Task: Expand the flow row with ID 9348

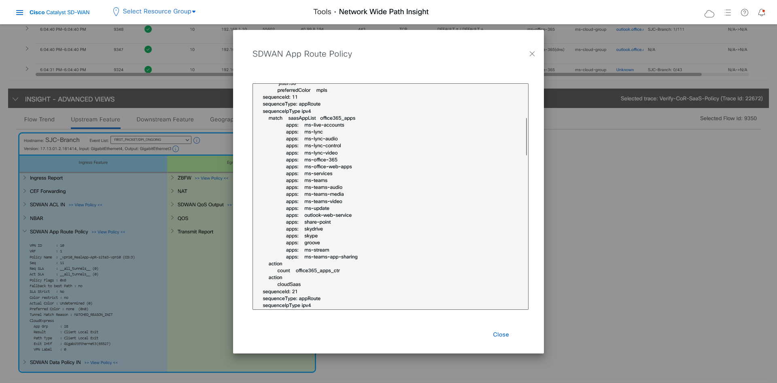Action: tap(27, 29)
